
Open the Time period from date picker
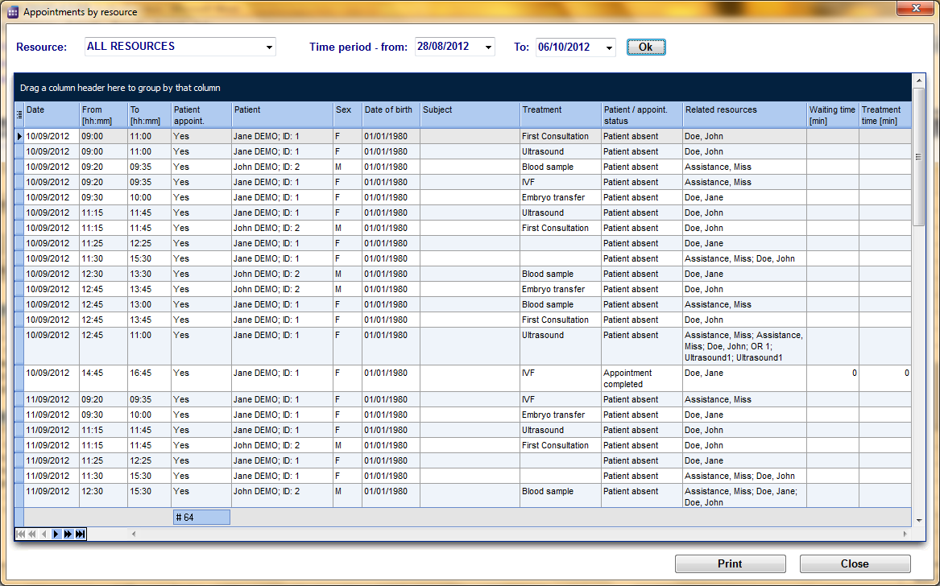click(489, 47)
